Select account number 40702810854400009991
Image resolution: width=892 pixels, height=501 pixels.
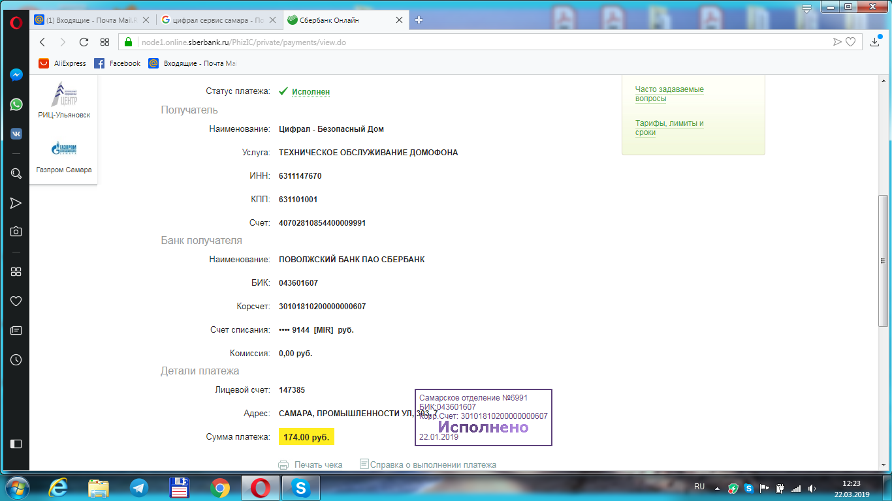(322, 223)
